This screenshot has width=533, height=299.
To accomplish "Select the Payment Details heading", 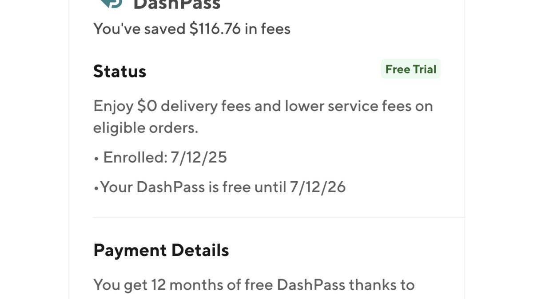I will point(161,250).
